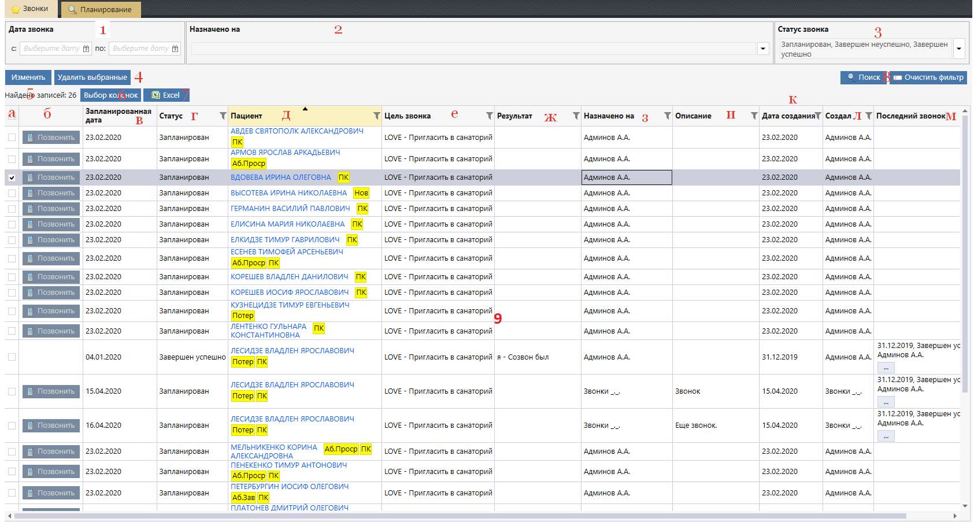Click filter icon in Пациент column
974x522 pixels.
point(377,116)
